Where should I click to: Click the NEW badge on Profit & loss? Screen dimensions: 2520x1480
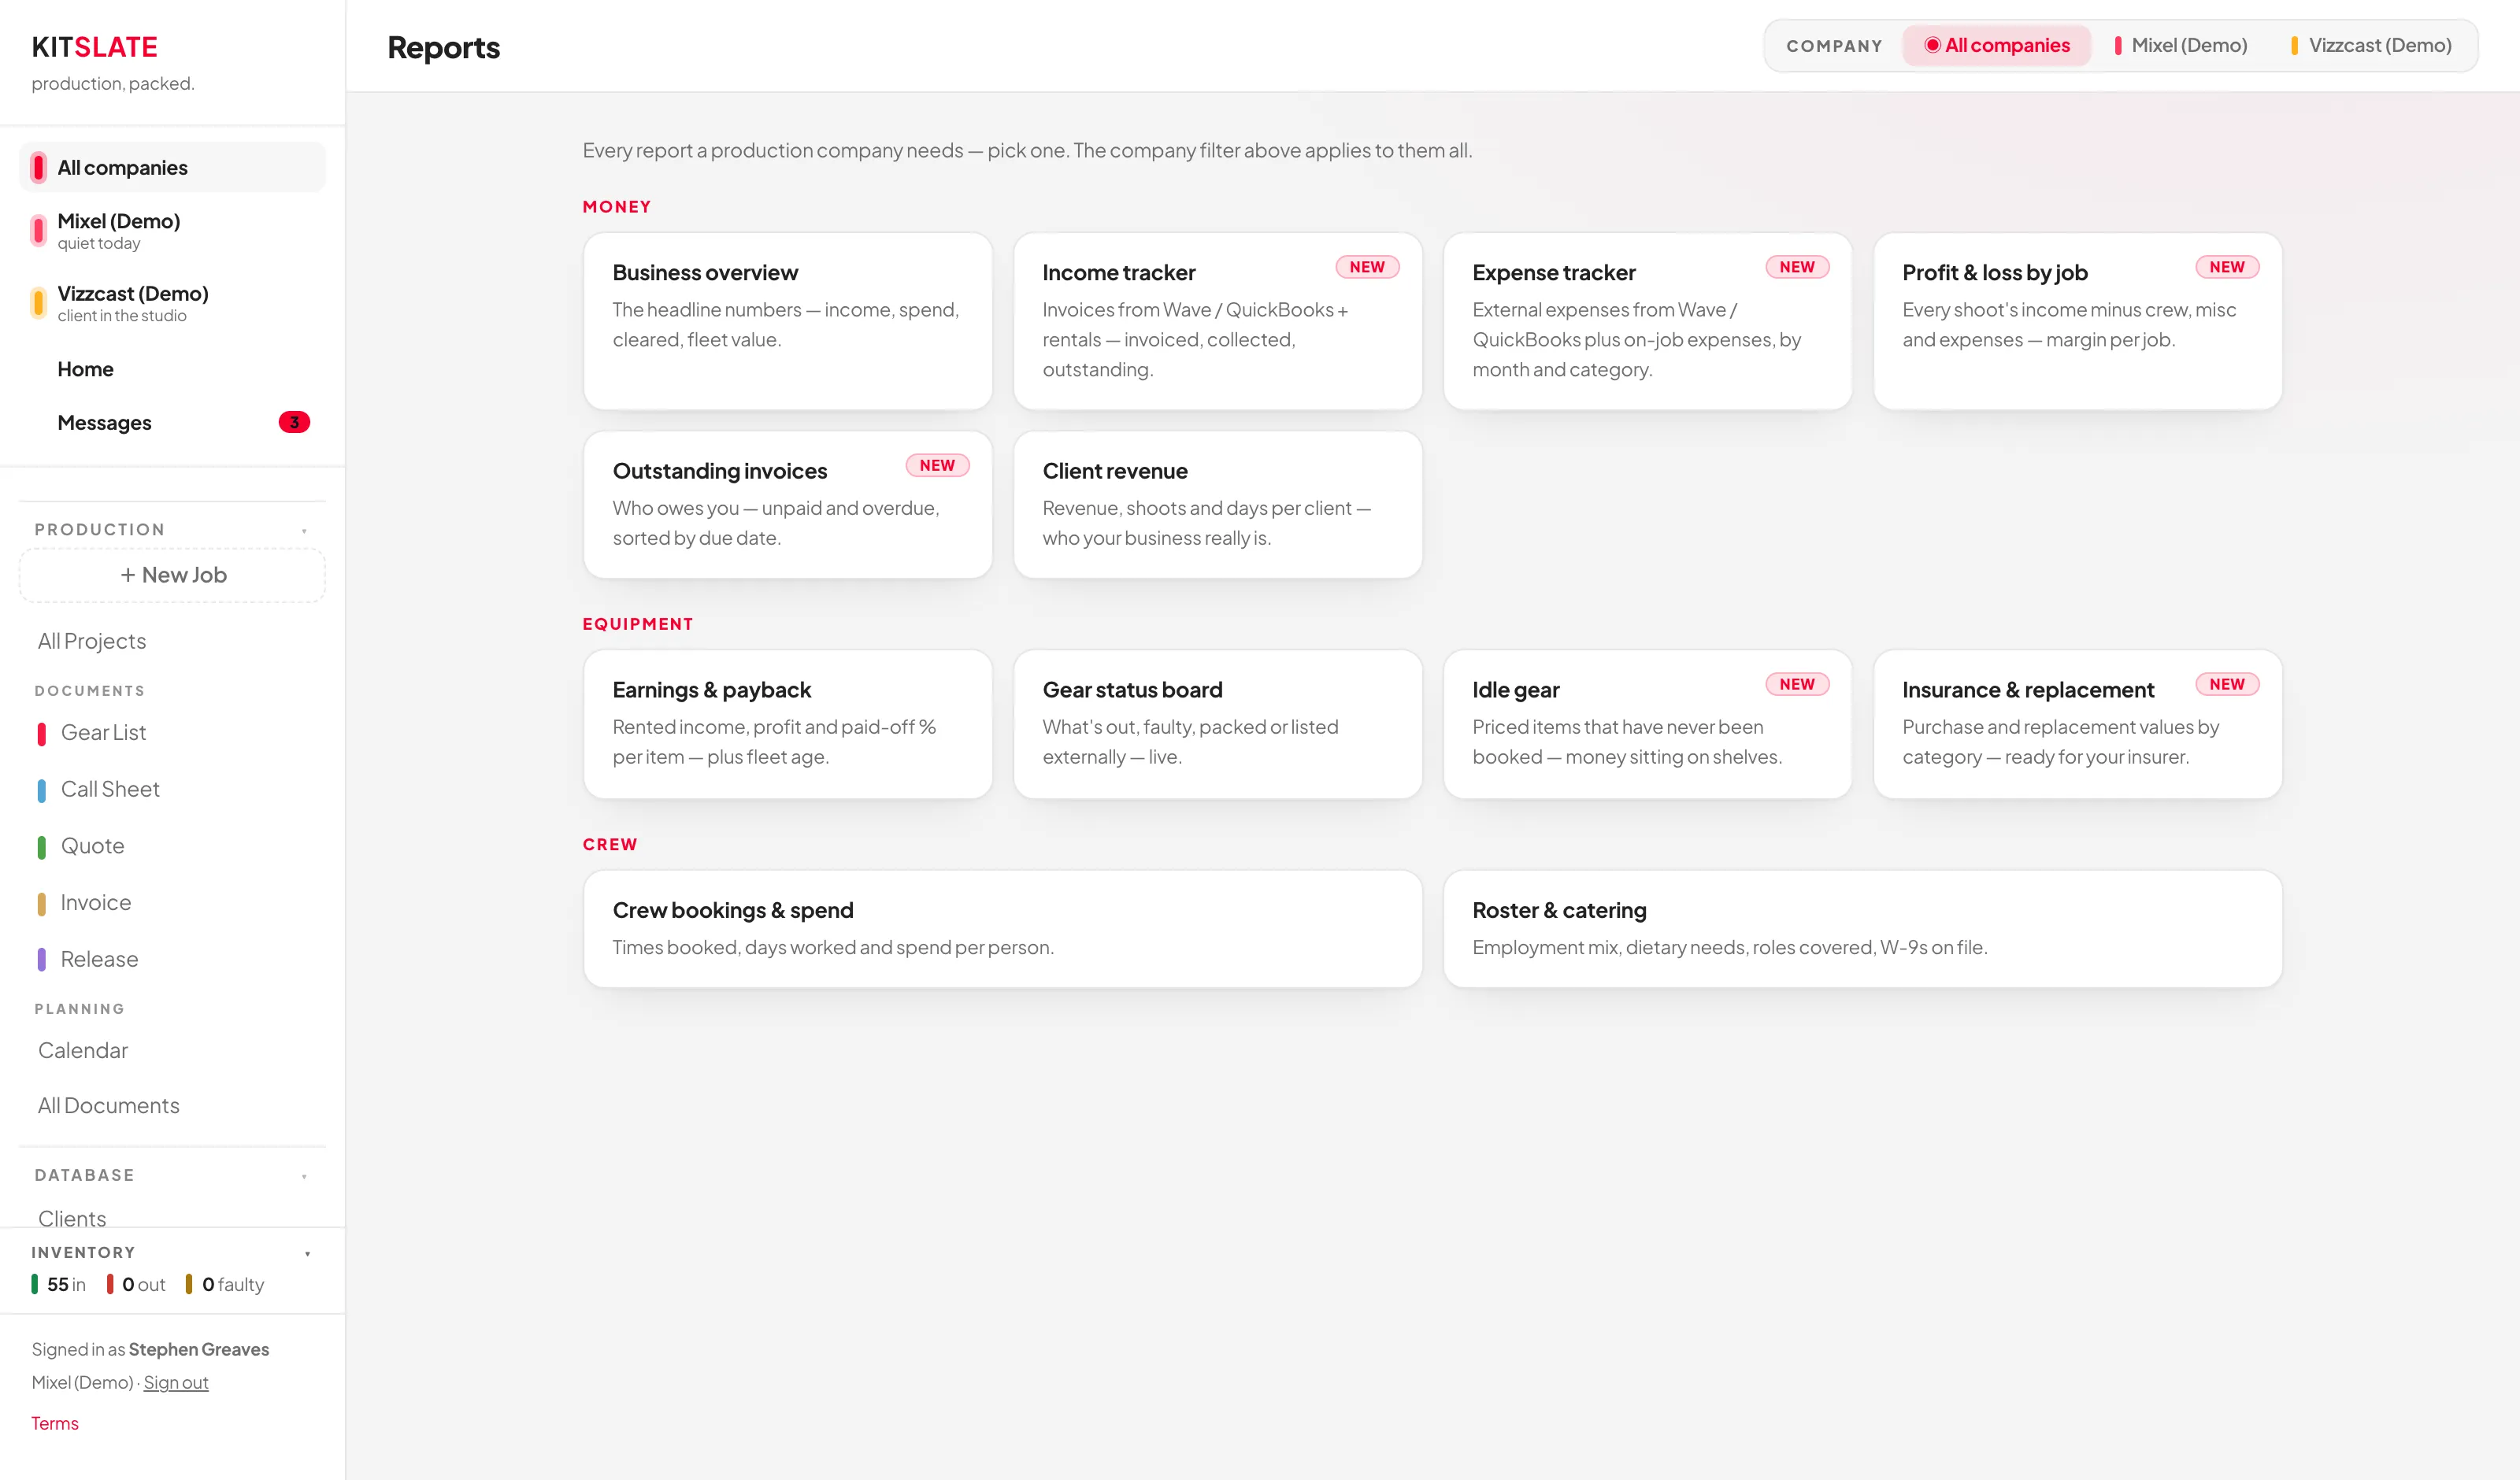[2227, 267]
